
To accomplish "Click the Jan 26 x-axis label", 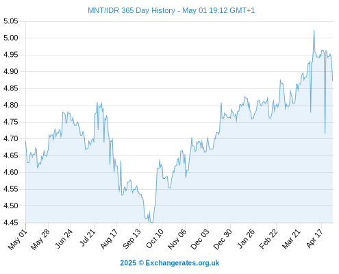I will click(246, 239).
